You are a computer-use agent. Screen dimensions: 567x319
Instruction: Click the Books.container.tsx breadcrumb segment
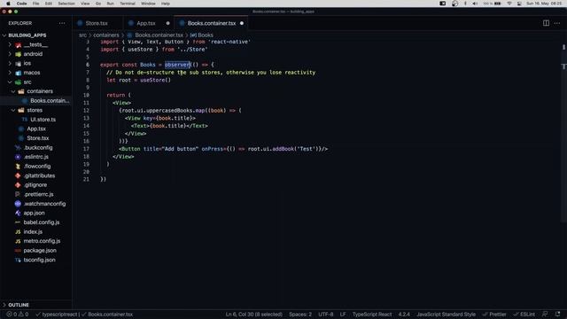click(x=159, y=35)
